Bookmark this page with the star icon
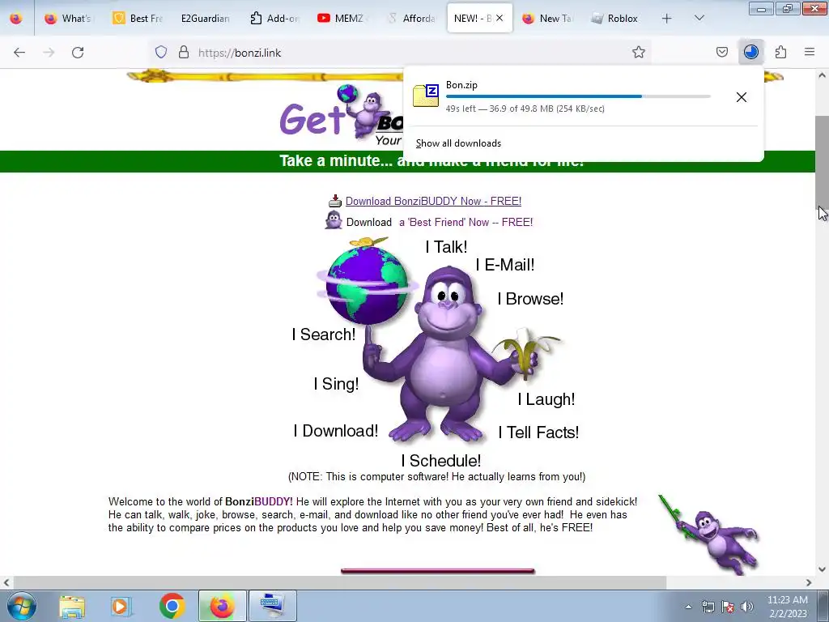The image size is (829, 622). pyautogui.click(x=639, y=53)
